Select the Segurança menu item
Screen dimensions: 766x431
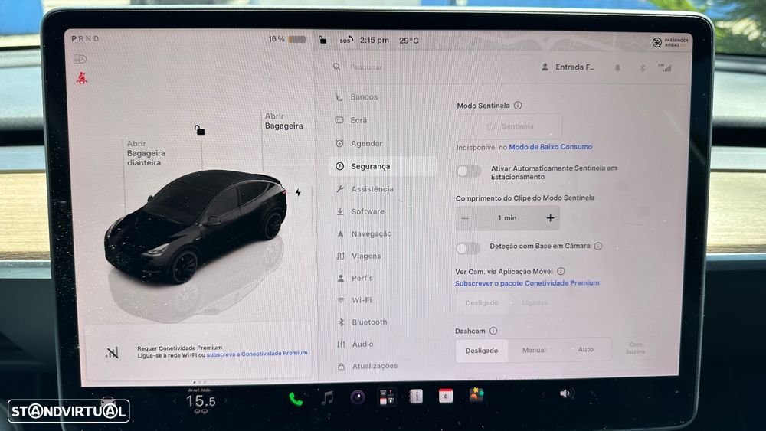coord(382,166)
